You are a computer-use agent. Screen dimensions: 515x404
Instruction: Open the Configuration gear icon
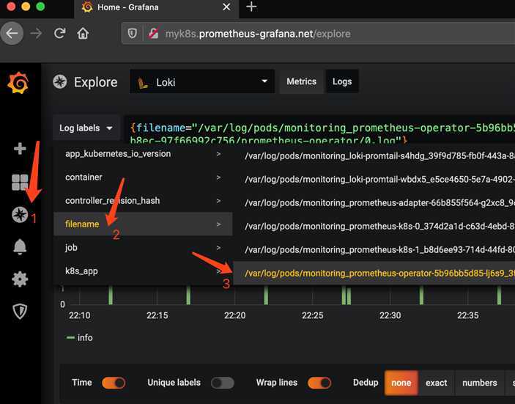click(x=20, y=279)
